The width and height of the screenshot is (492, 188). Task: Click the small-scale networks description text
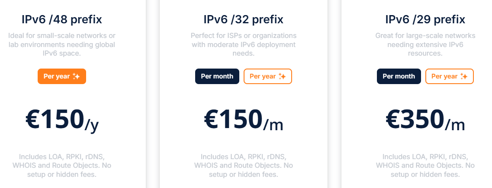(62, 44)
